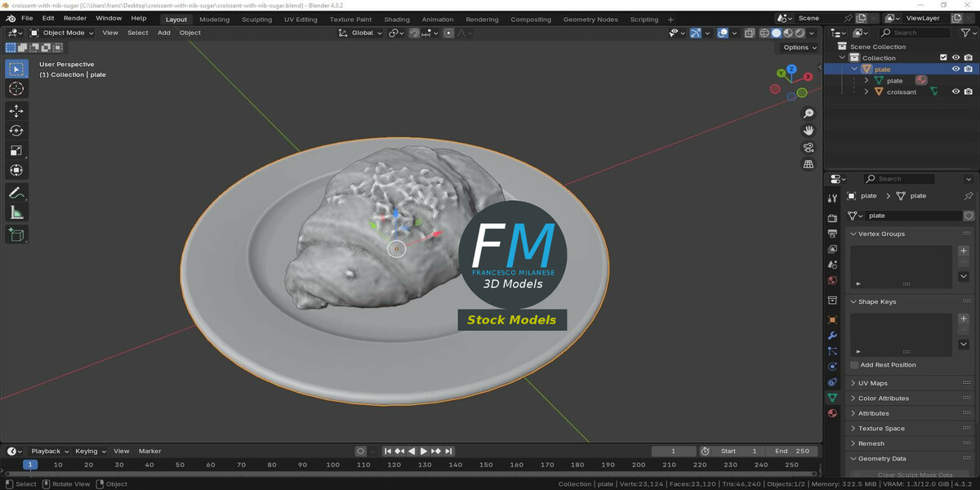This screenshot has width=980, height=490.
Task: Switch to the Sculpting workspace tab
Action: (256, 20)
